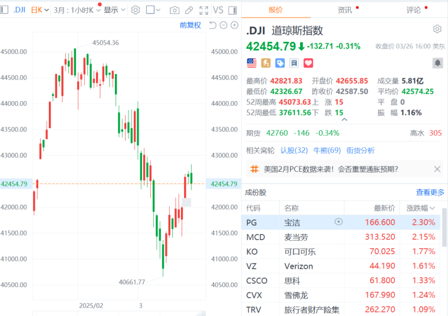
Task: Click the .DJI symbol in toolbar
Action: point(19,10)
